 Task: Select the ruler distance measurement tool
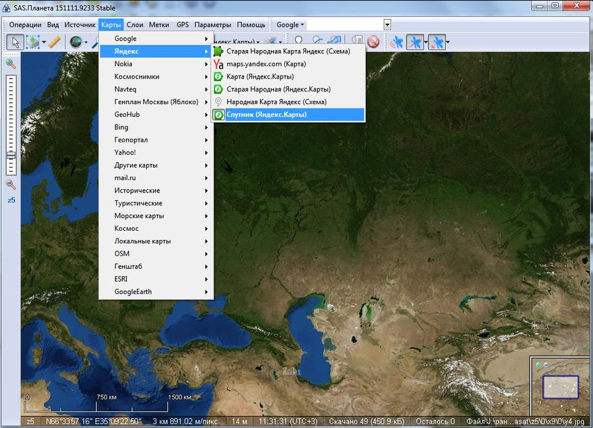(55, 42)
